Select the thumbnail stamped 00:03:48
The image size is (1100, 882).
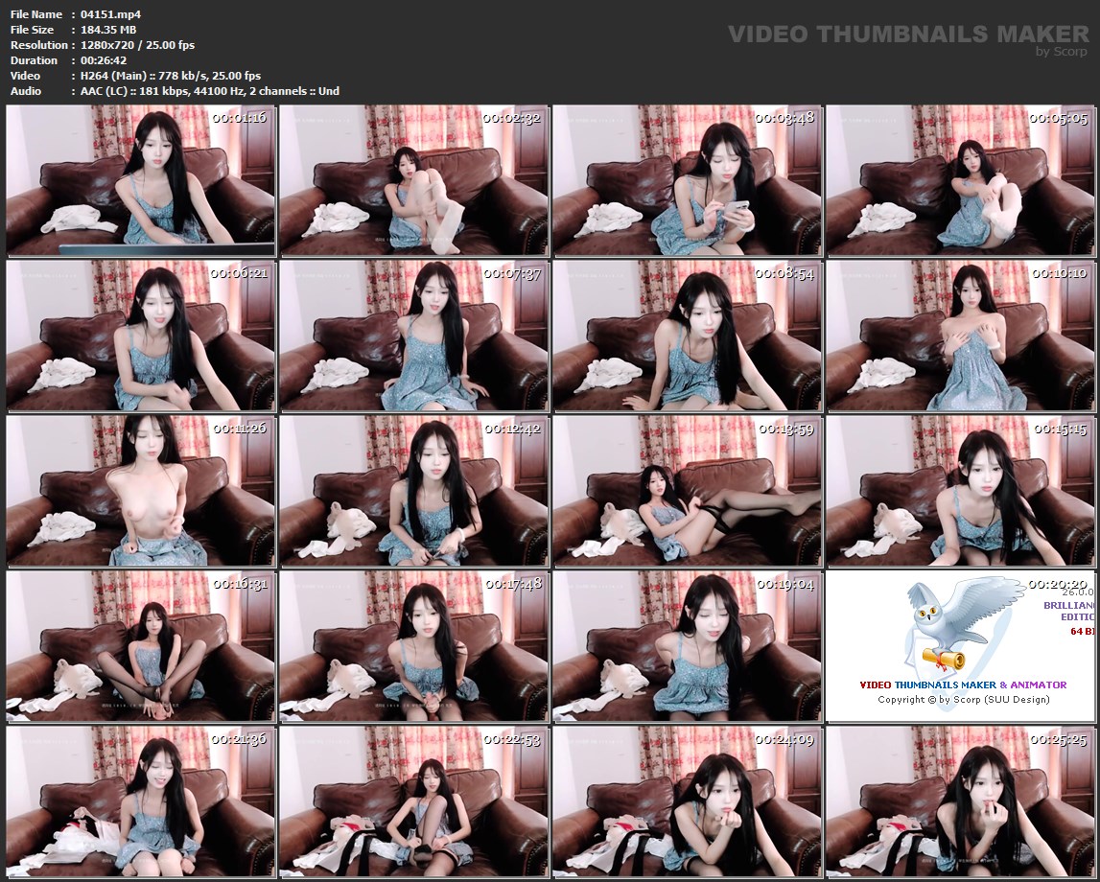687,181
